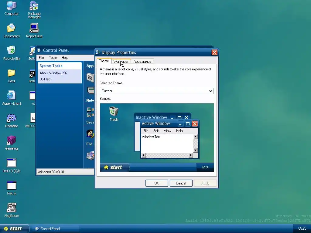Click the sample horizontal scrollbar left arrow
The height and width of the screenshot is (233, 311).
coord(143,155)
